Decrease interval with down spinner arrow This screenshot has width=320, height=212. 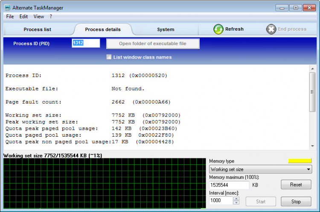point(236,203)
